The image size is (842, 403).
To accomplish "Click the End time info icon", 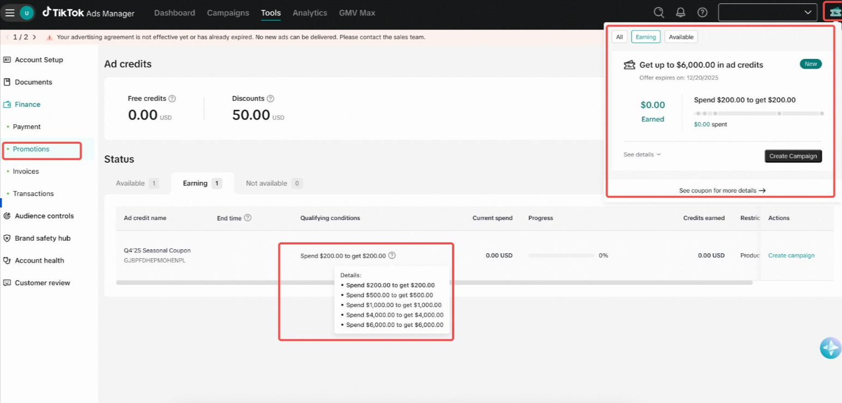I will 247,218.
